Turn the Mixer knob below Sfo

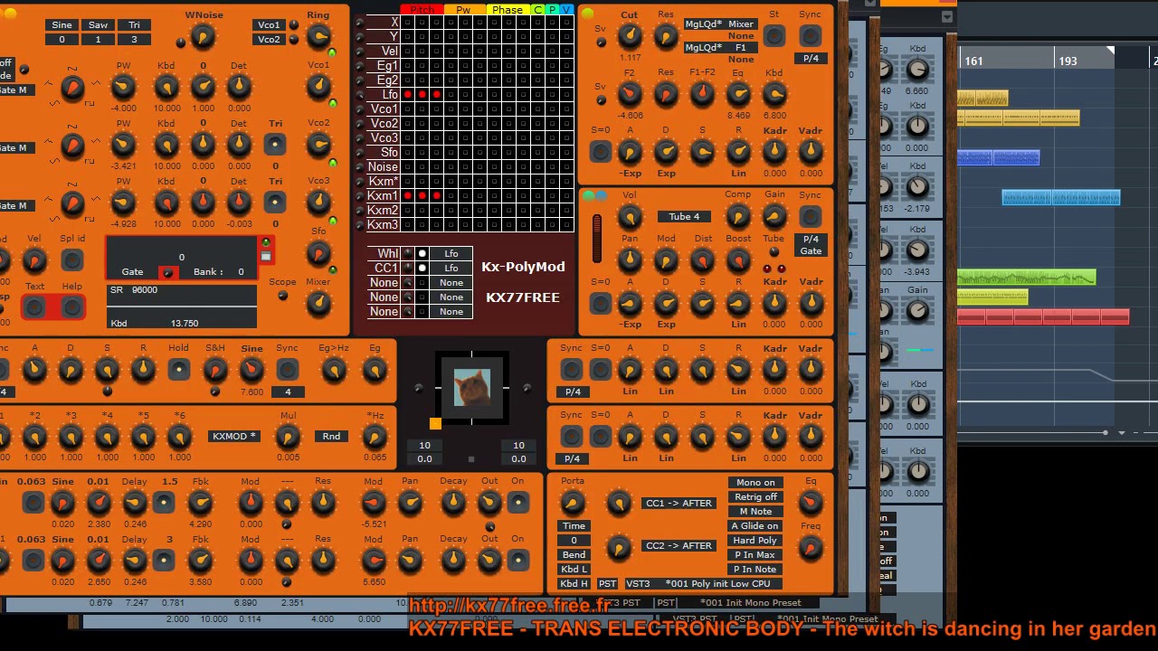point(318,304)
